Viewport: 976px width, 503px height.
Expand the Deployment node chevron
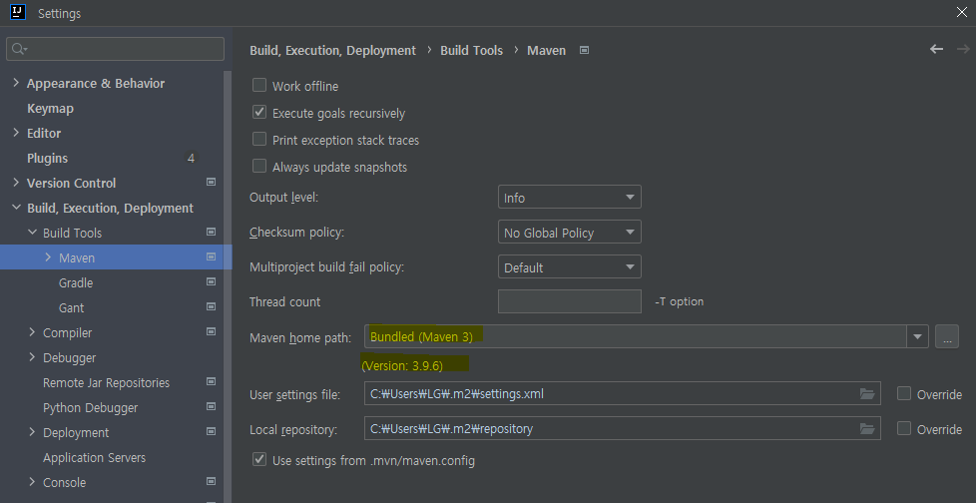click(x=32, y=431)
